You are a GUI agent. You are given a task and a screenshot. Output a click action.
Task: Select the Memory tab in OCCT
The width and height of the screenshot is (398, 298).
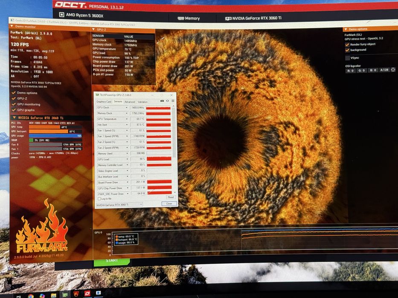tap(189, 18)
